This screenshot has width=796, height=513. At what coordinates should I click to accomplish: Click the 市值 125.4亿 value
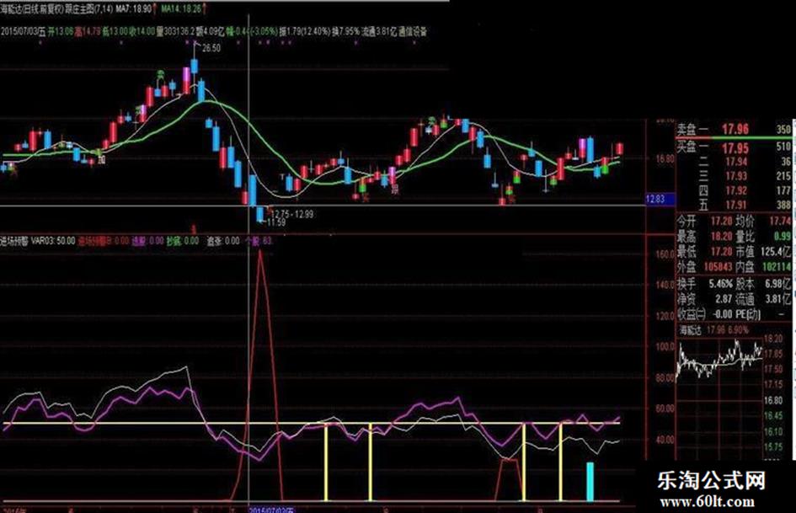[776, 251]
